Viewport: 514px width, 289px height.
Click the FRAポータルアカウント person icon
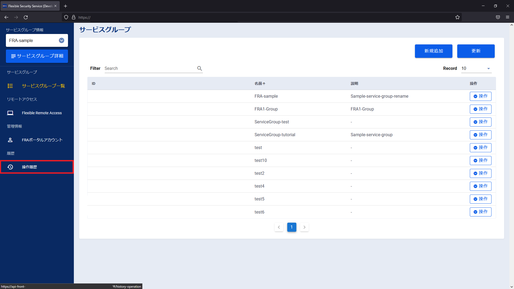pos(10,140)
